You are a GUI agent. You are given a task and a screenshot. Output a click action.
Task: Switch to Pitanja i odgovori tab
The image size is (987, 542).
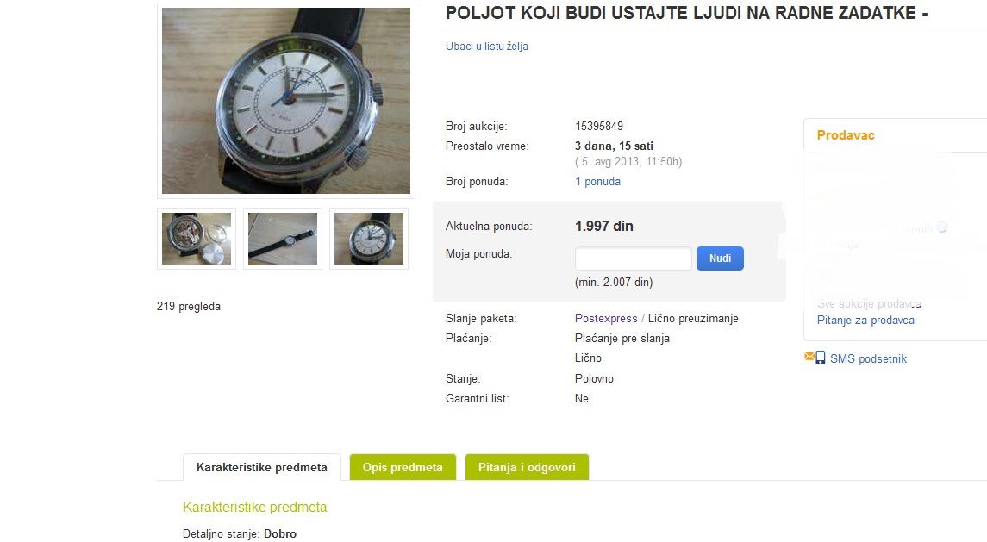tap(527, 467)
